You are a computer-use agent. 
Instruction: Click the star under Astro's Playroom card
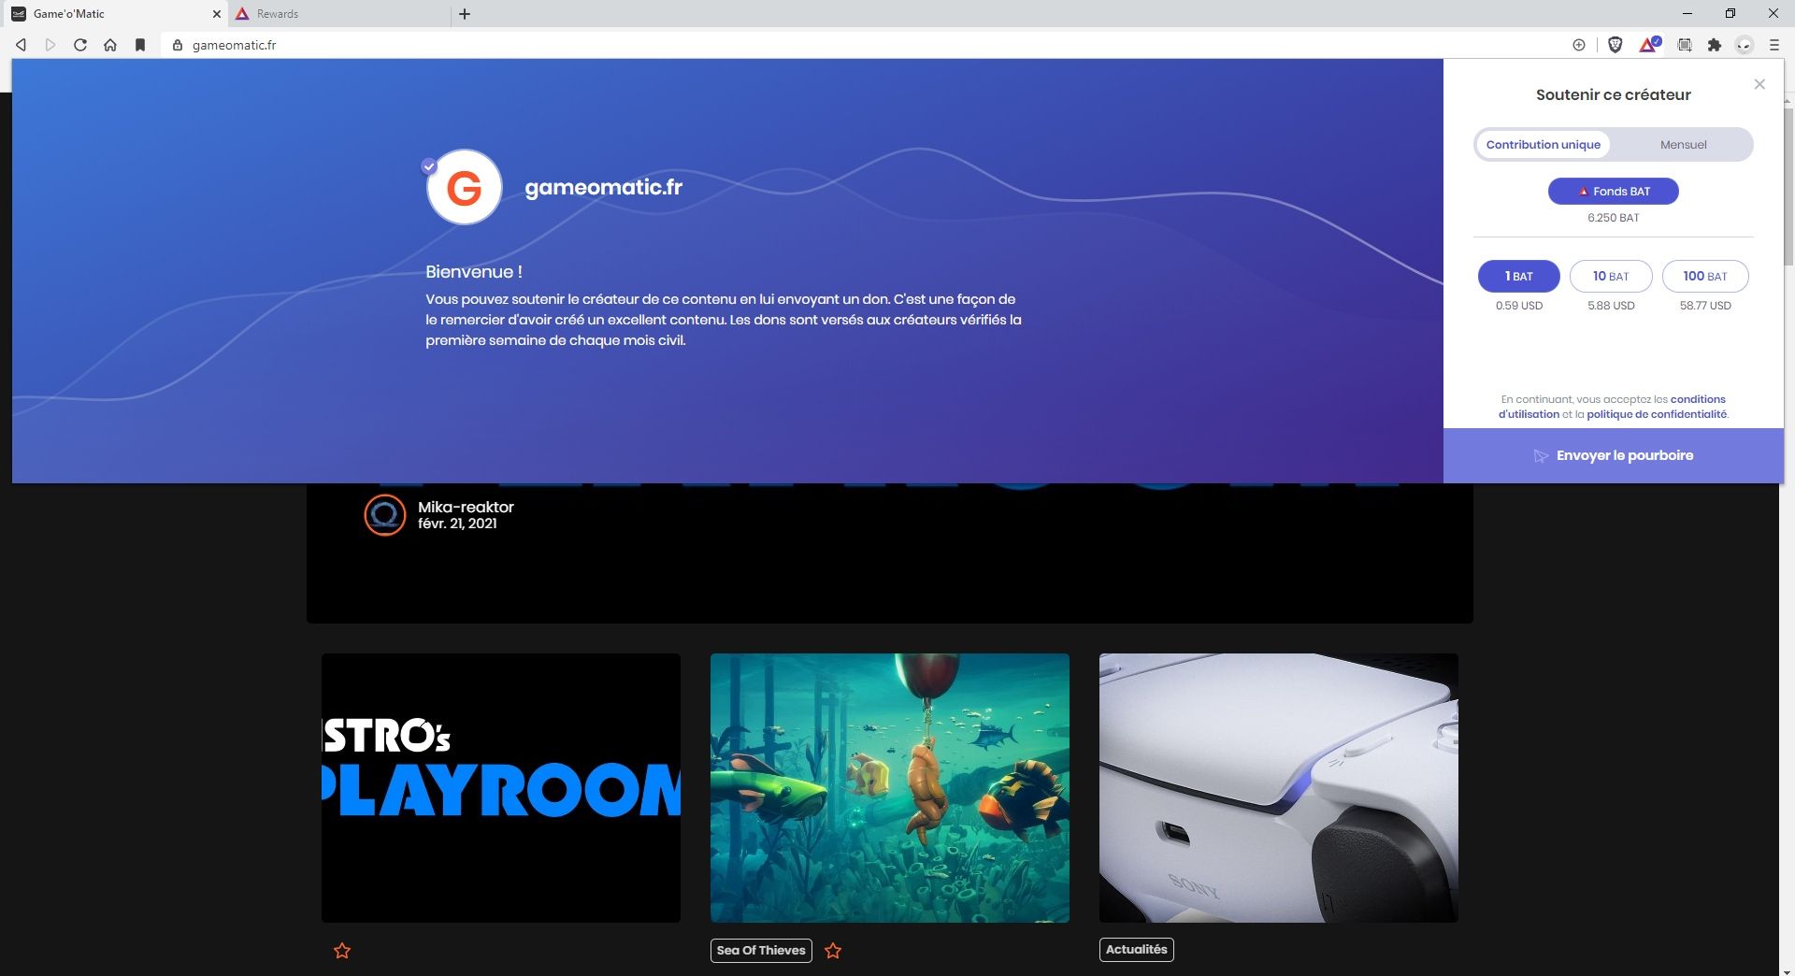pyautogui.click(x=342, y=951)
